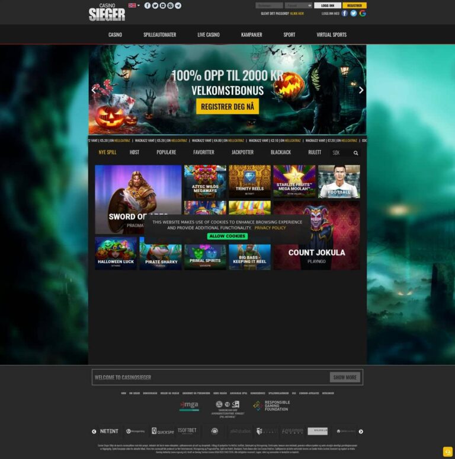Log in with Facebook icon
455x459 pixels.
345,13
